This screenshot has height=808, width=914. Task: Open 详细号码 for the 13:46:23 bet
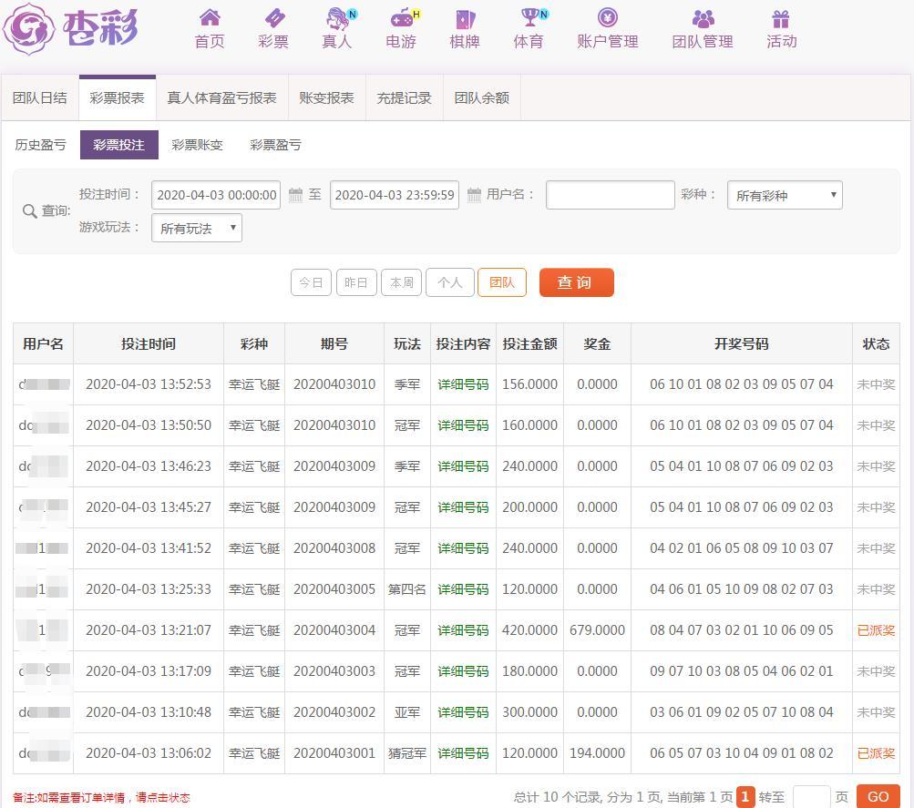click(464, 466)
